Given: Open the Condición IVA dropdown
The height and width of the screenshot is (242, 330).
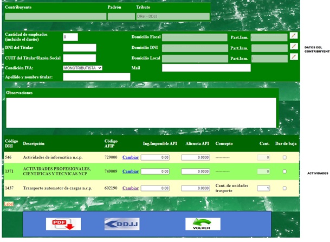Looking at the screenshot, I should [x=82, y=68].
